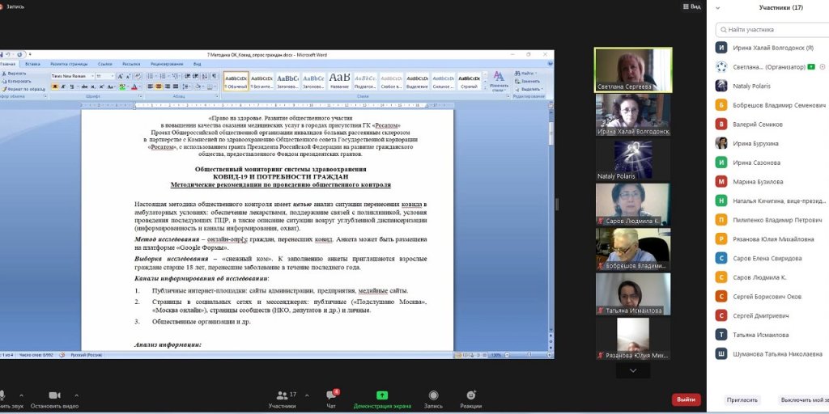This screenshot has height=414, width=829.
Task: Open the Рецензирование tab in Word
Action: (166, 63)
